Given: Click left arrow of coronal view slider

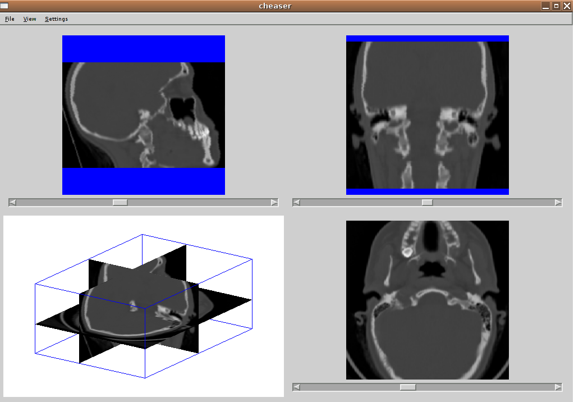Looking at the screenshot, I should (297, 203).
